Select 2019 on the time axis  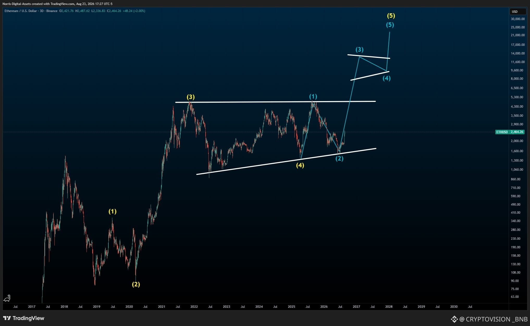click(x=97, y=307)
